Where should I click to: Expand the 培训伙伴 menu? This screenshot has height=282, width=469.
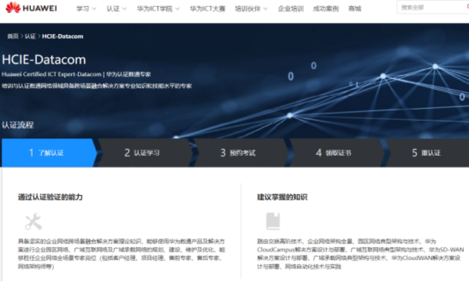251,9
